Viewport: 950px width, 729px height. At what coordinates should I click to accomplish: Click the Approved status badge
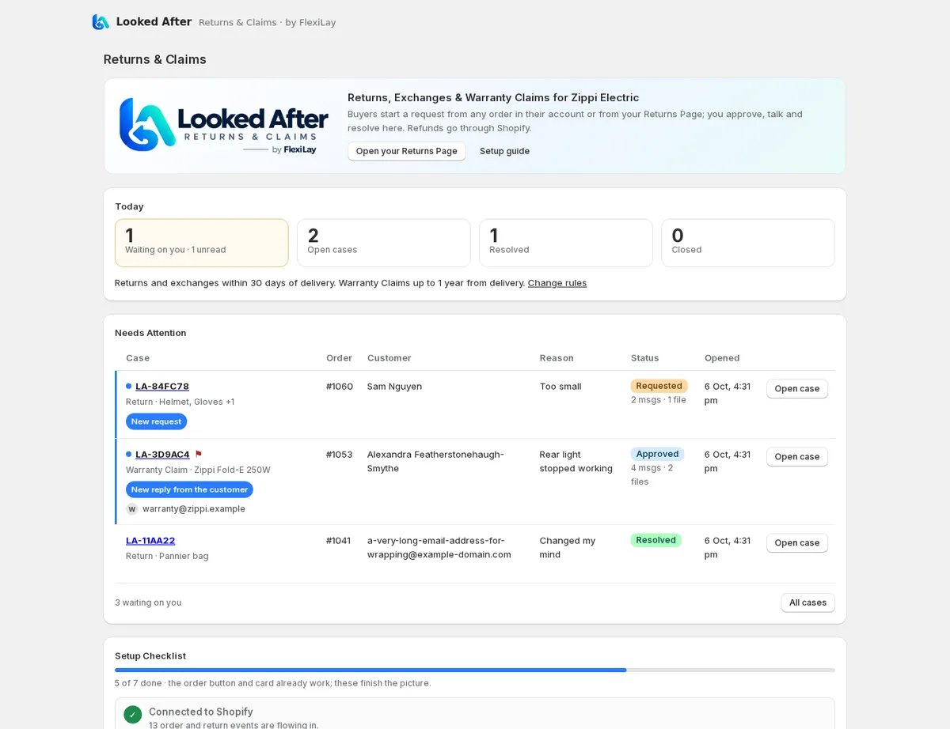pyautogui.click(x=657, y=454)
